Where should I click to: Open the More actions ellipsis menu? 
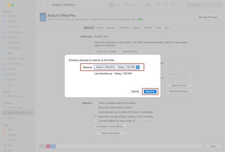click(175, 5)
